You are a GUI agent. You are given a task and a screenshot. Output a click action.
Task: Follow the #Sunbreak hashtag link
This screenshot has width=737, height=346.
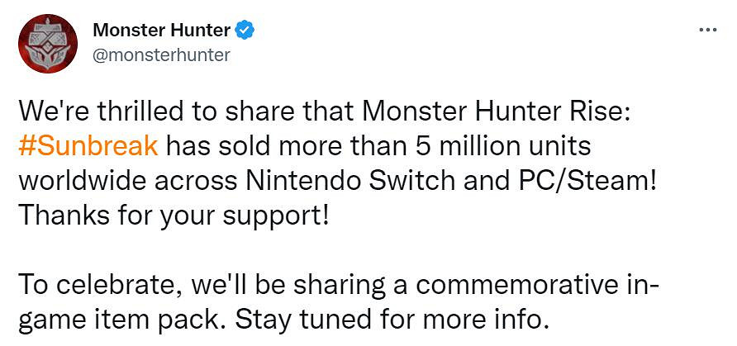tap(87, 145)
